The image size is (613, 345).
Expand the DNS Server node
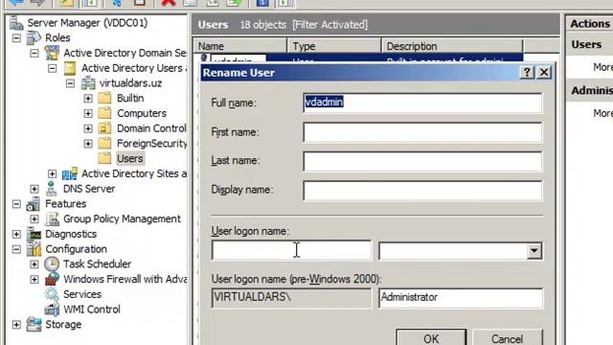(34, 189)
